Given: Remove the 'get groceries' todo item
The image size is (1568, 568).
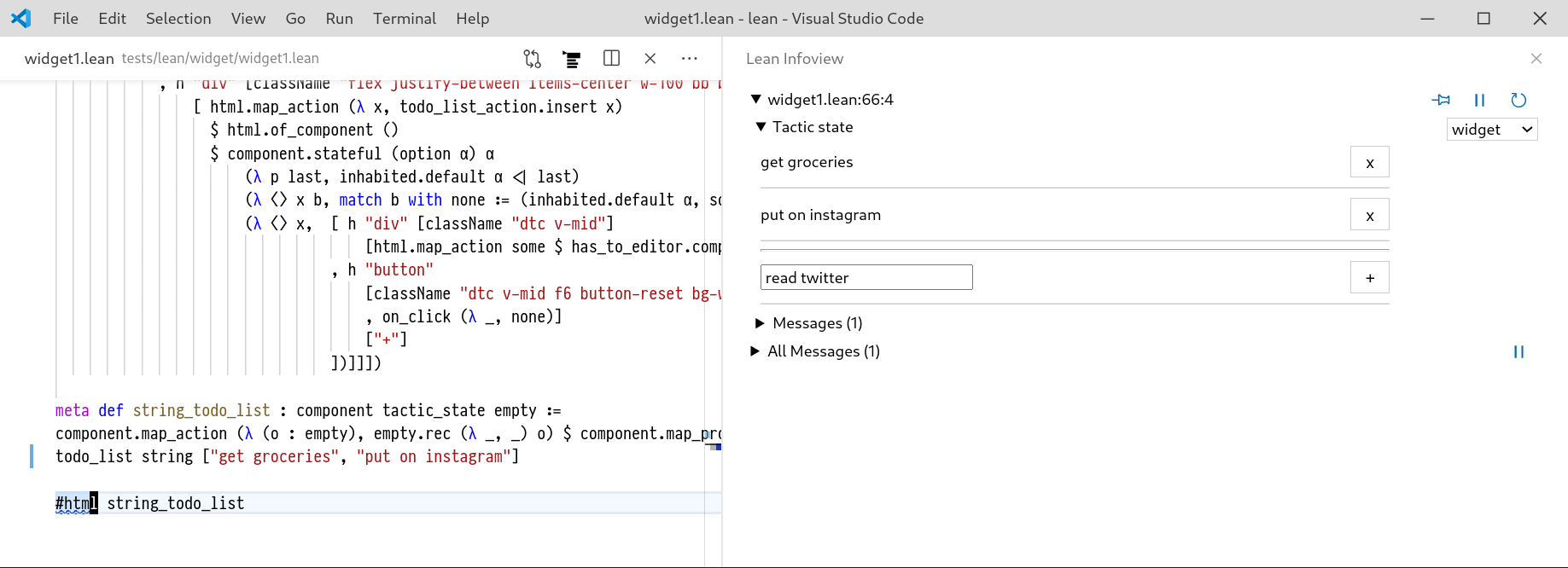Looking at the screenshot, I should 1369,162.
